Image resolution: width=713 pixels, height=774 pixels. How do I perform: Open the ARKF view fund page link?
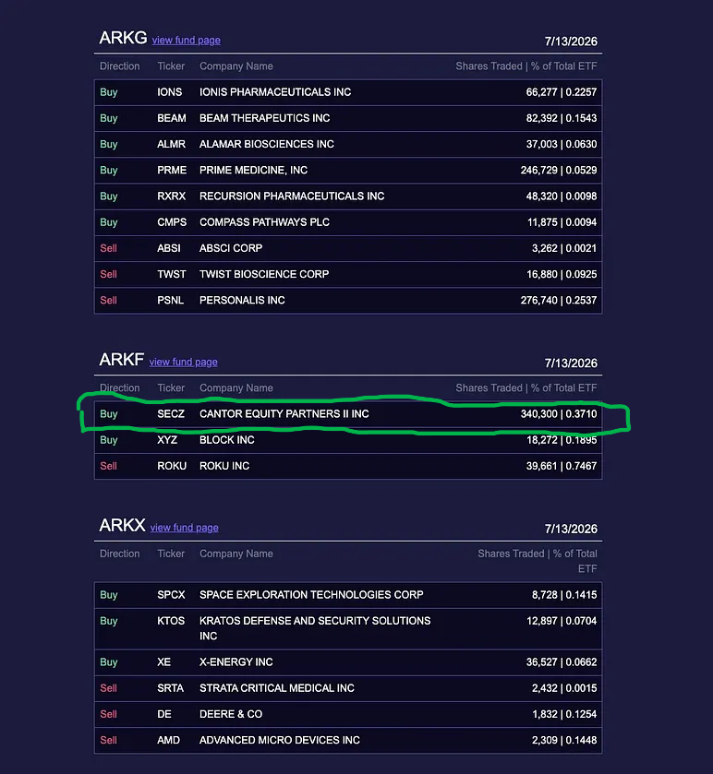point(183,362)
